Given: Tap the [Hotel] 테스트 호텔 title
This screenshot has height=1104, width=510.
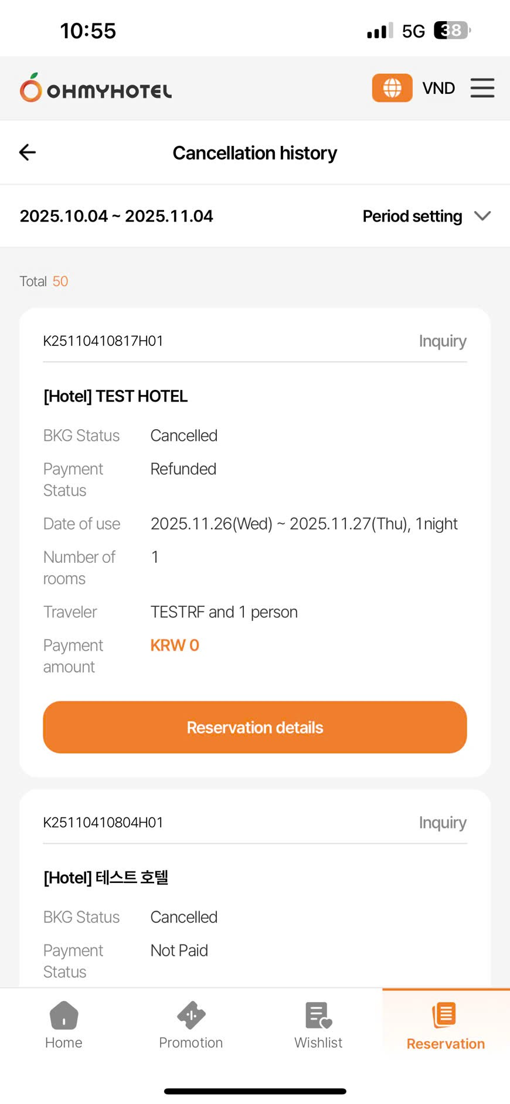Looking at the screenshot, I should (106, 878).
